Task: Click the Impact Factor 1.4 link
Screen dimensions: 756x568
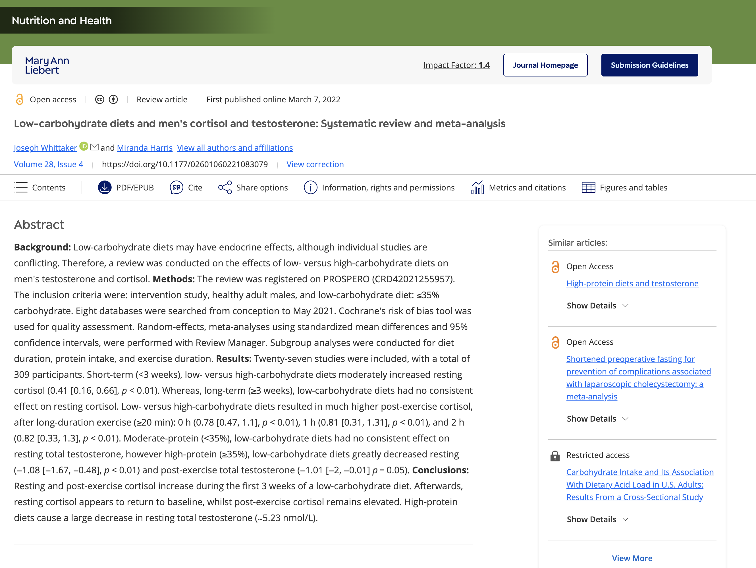Action: (456, 65)
